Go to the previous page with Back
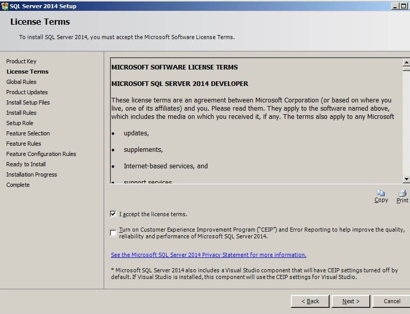The height and width of the screenshot is (314, 410). point(310,301)
